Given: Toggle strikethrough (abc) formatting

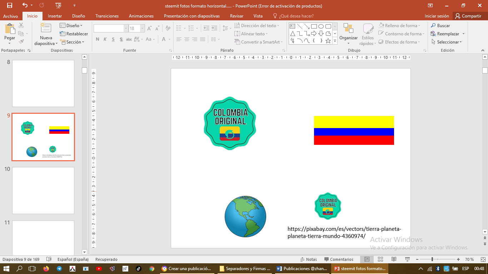Looking at the screenshot, I should click(x=129, y=39).
